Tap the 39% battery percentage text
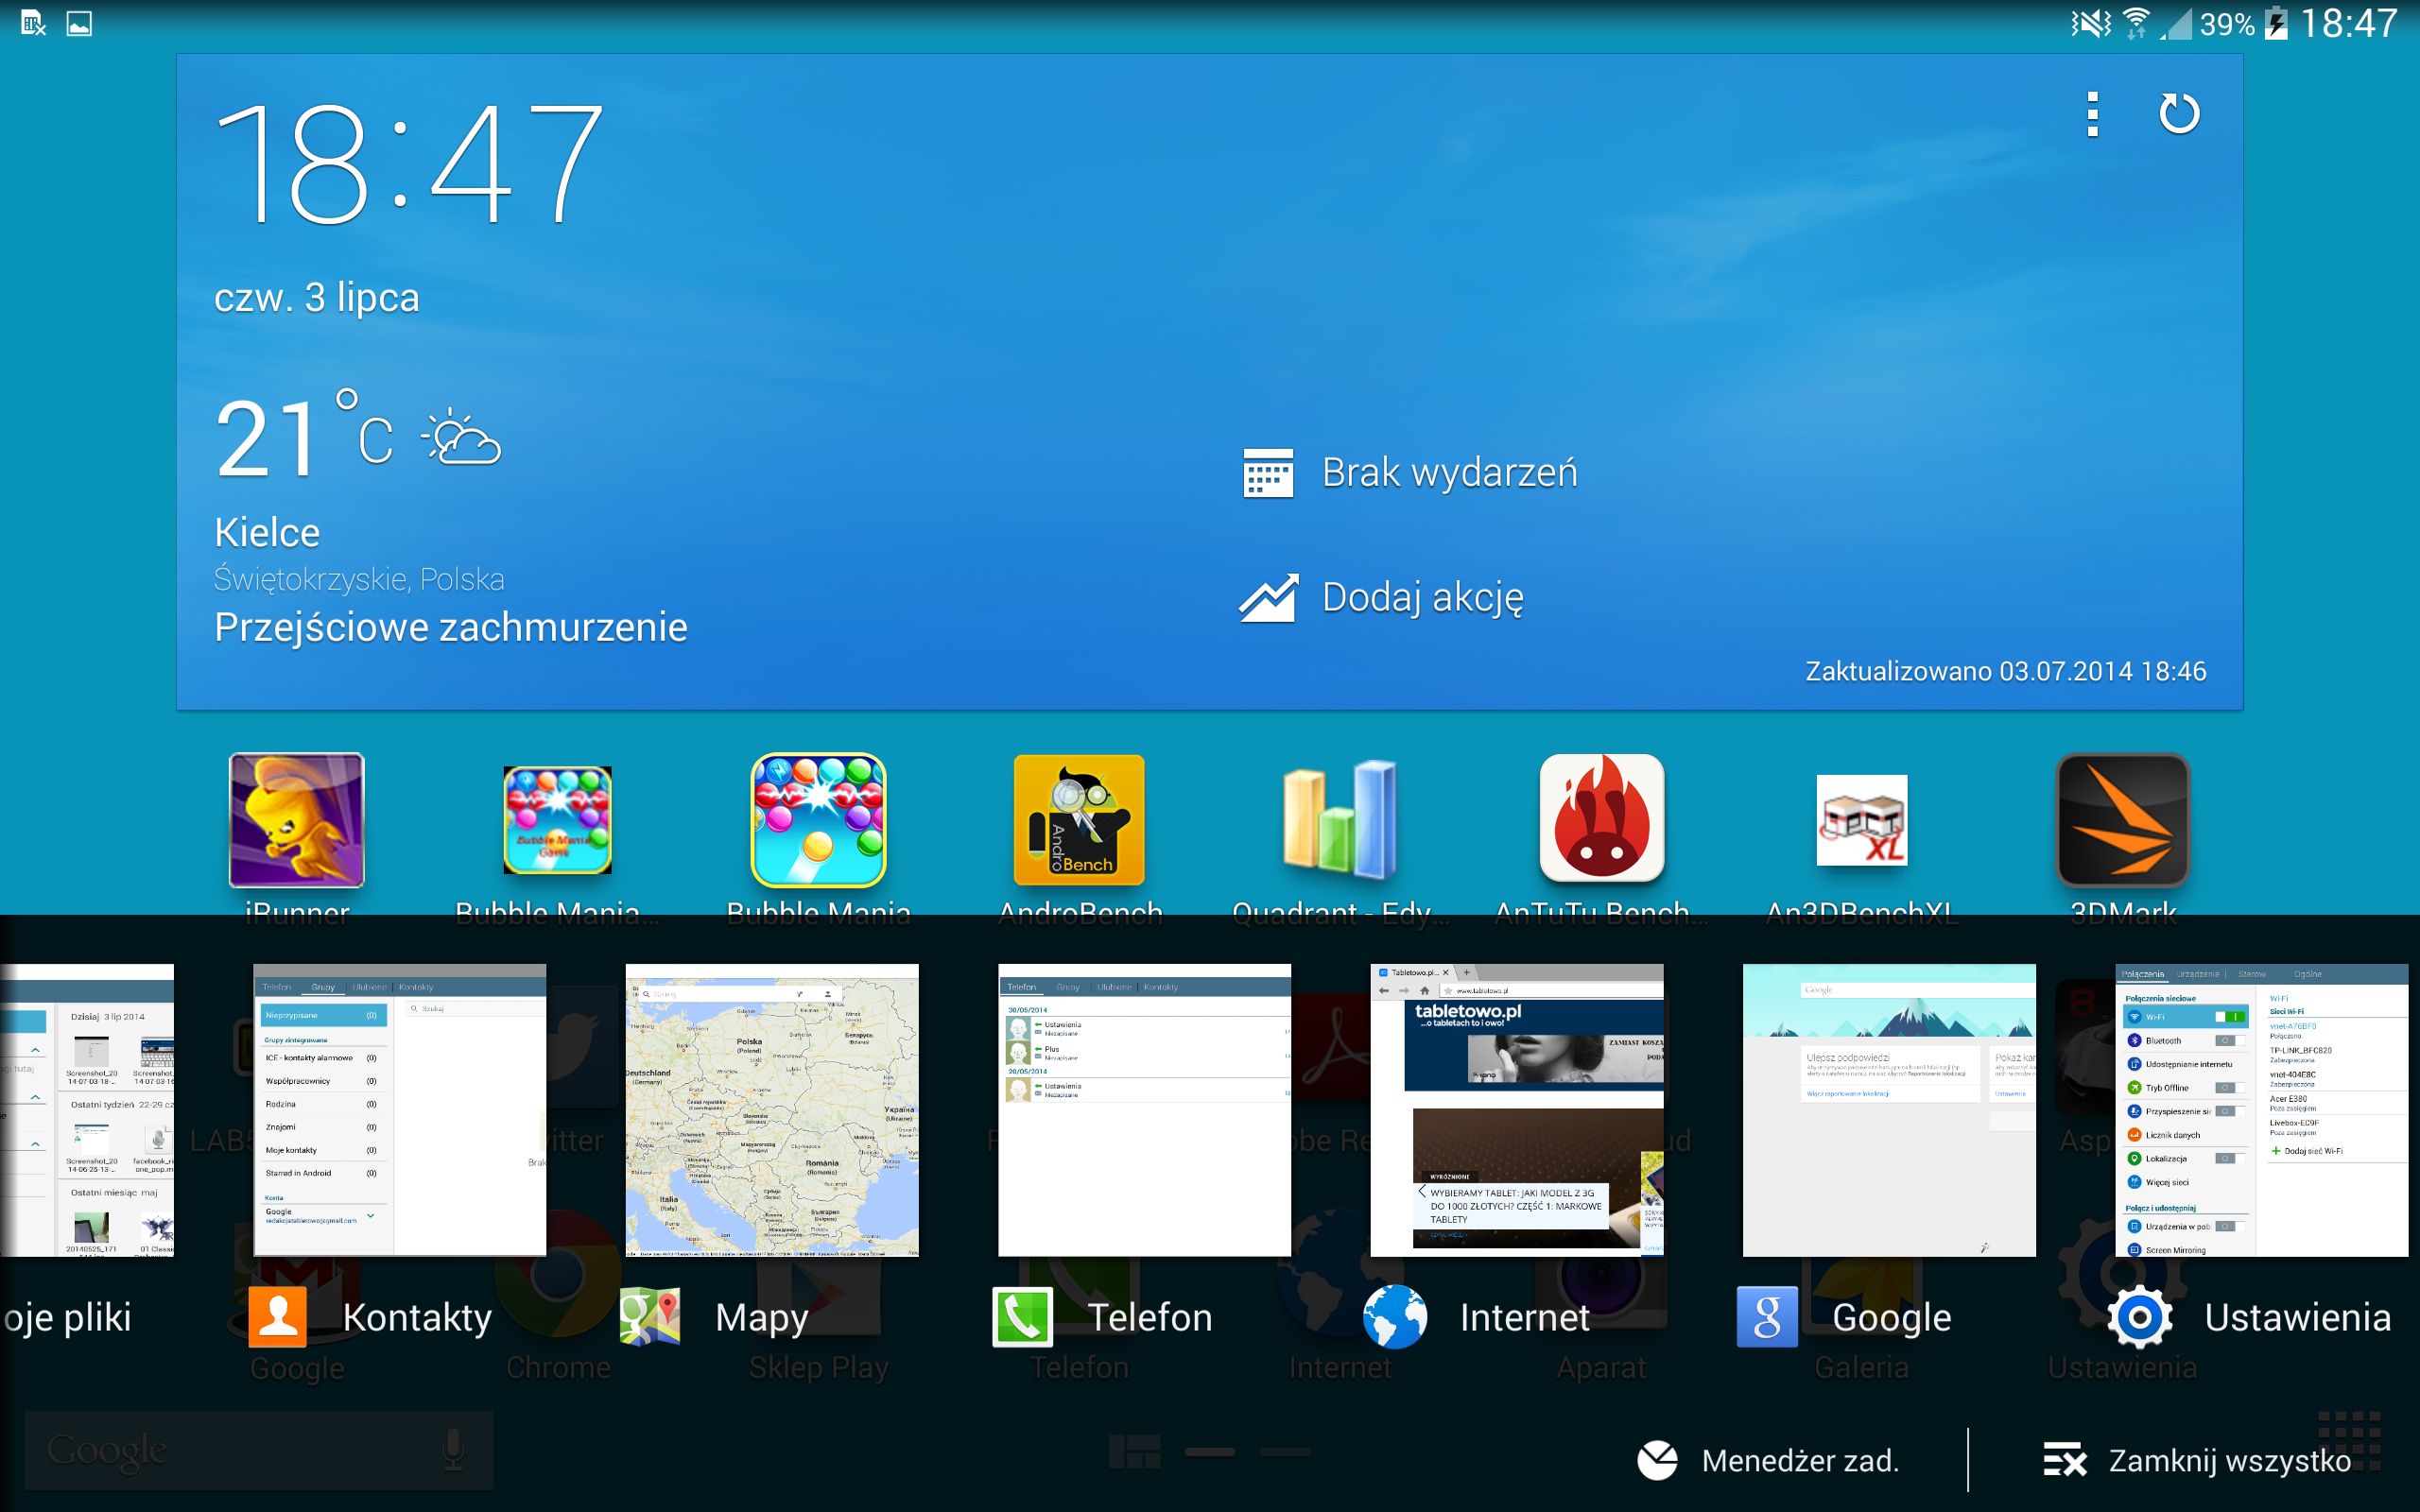Viewport: 2420px width, 1512px height. (x=2226, y=23)
